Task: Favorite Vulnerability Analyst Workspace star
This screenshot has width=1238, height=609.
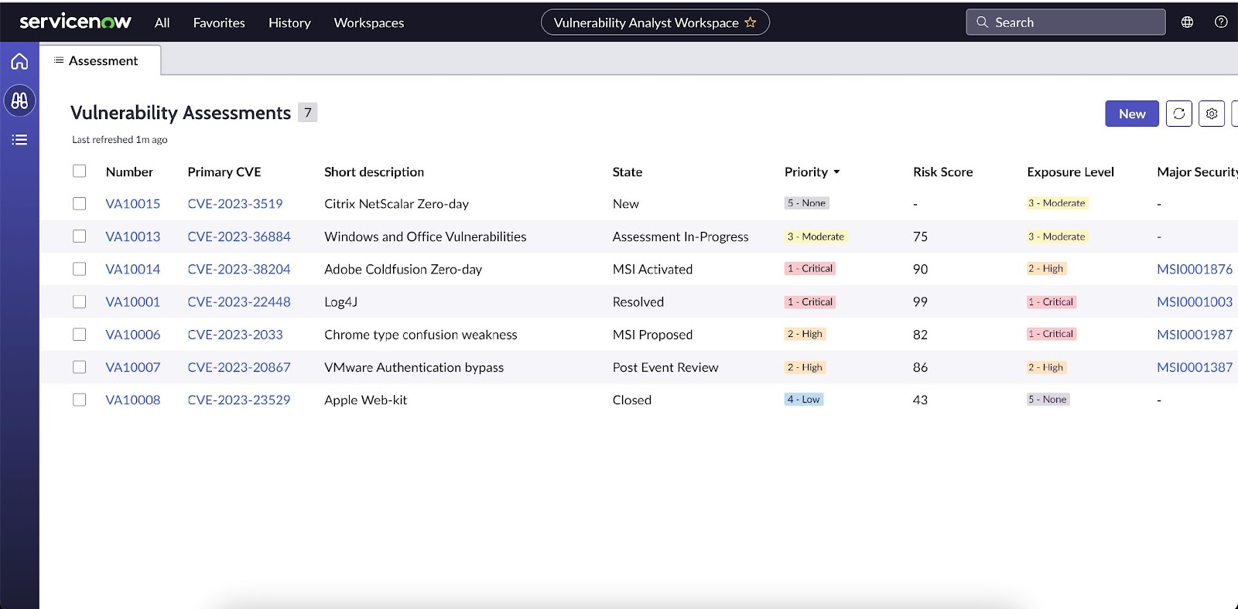Action: pyautogui.click(x=750, y=22)
